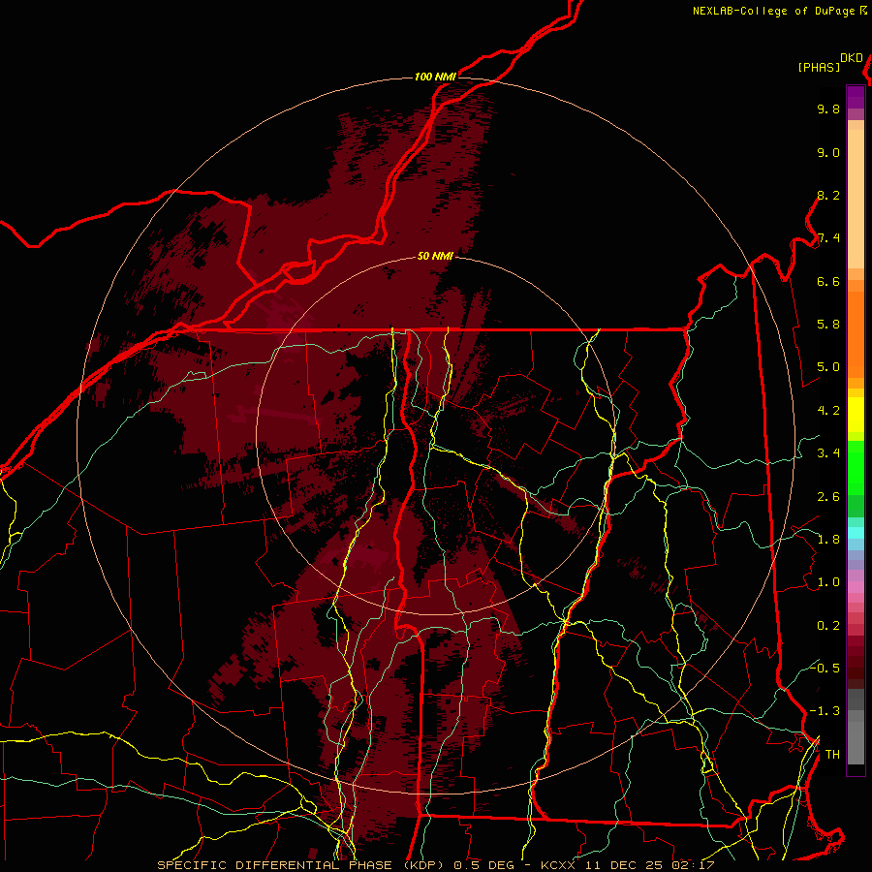Click the yellow color band in legend

coord(856,415)
